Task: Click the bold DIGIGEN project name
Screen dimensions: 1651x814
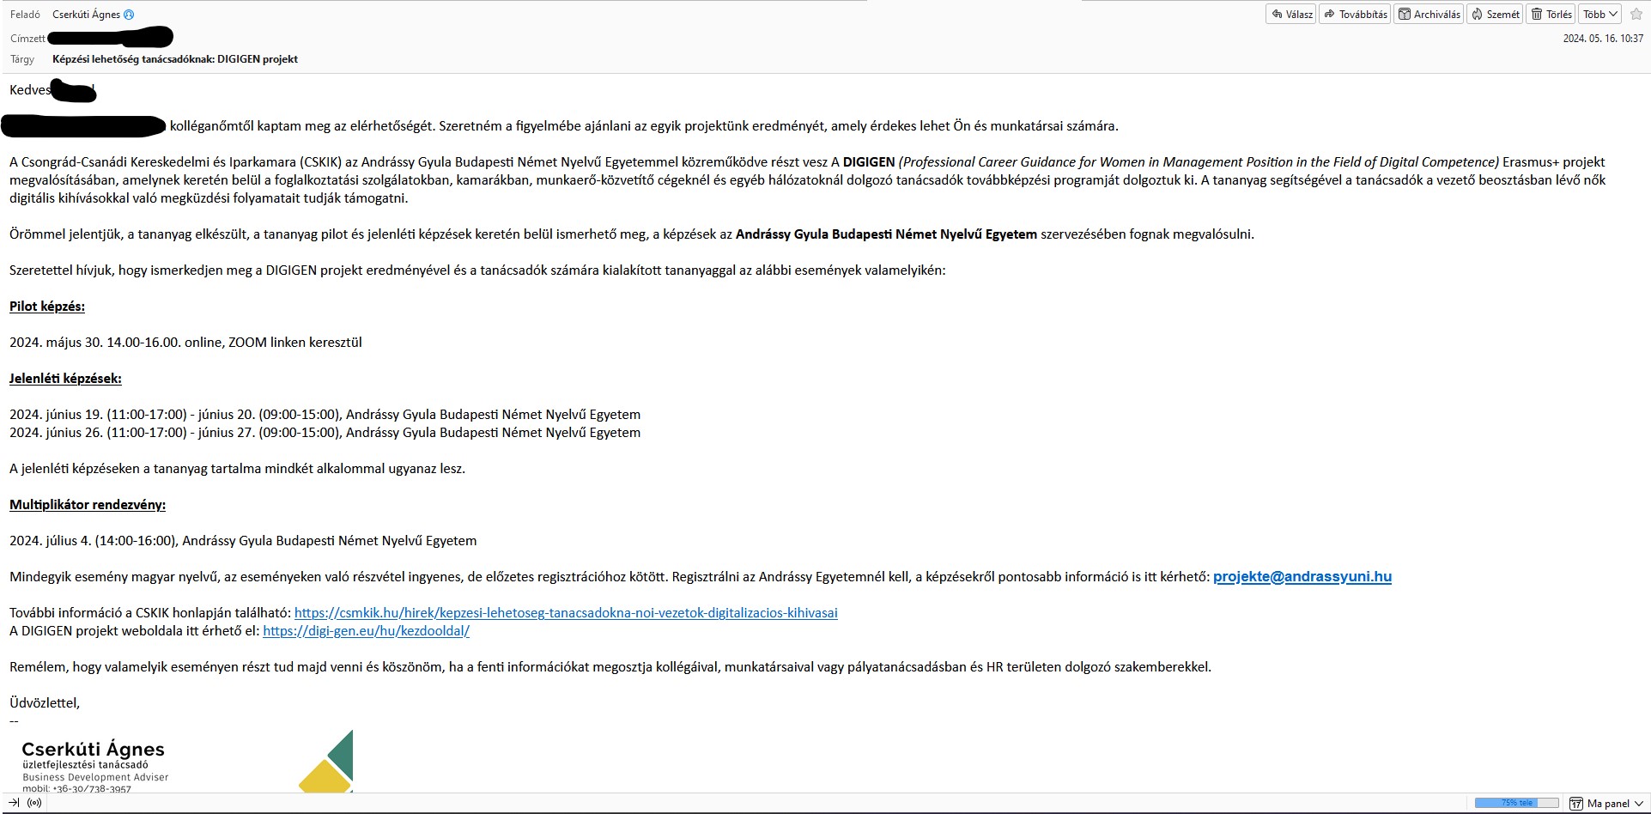Action: [869, 162]
